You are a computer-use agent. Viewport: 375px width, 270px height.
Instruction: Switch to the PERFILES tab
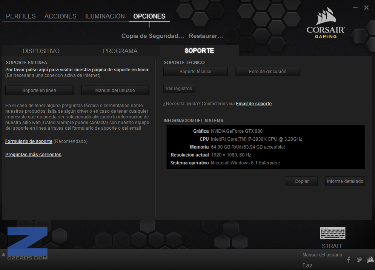coord(21,16)
